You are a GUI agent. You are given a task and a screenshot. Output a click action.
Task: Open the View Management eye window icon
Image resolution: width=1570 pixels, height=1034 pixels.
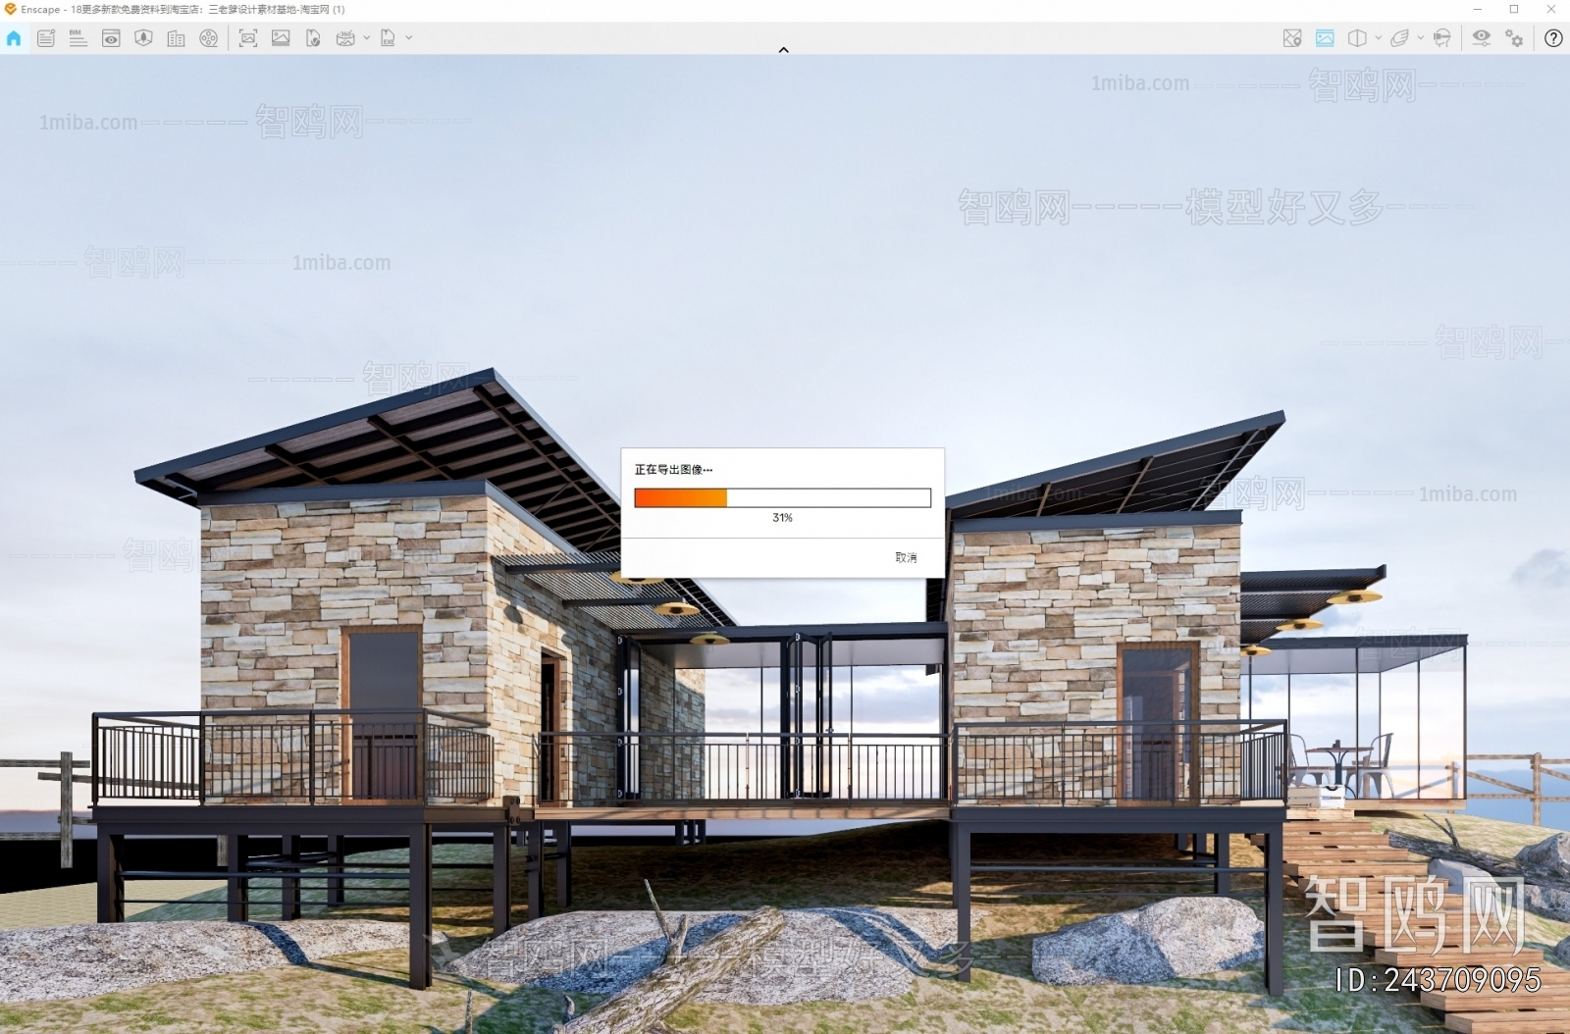(x=111, y=38)
